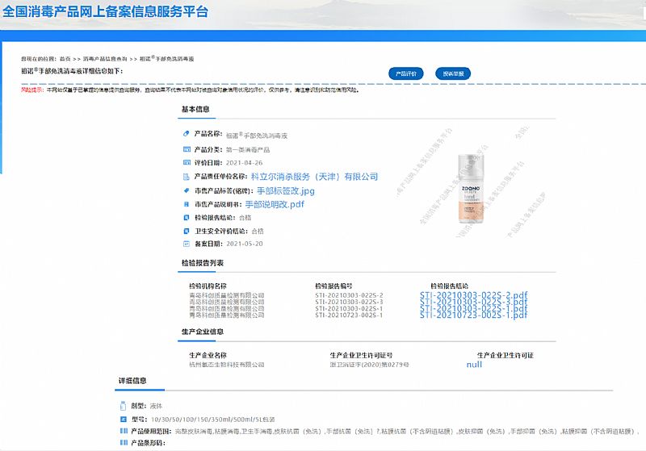646x451 pixels.
Task: Click the icon beside 卫生安全评价结论
Action: (187, 231)
